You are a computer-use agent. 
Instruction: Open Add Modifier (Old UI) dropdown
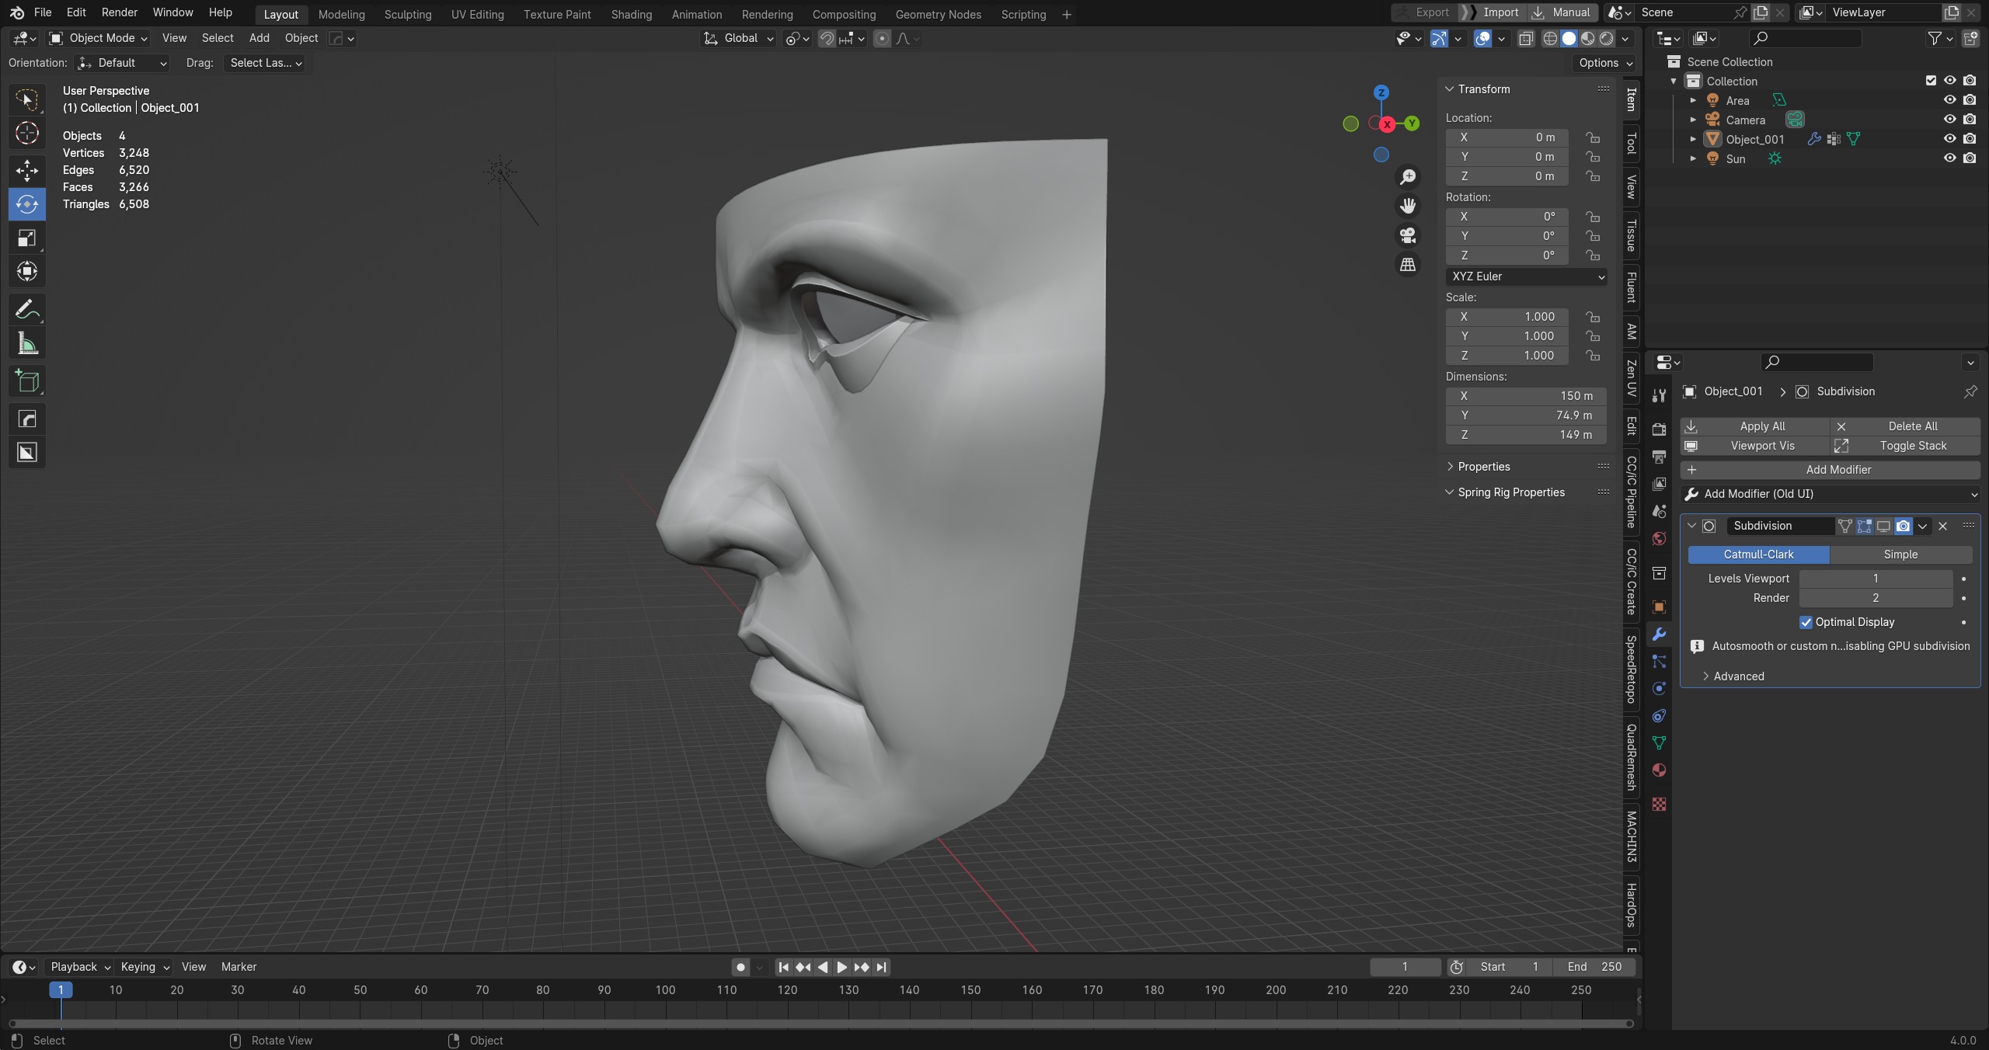point(1830,494)
